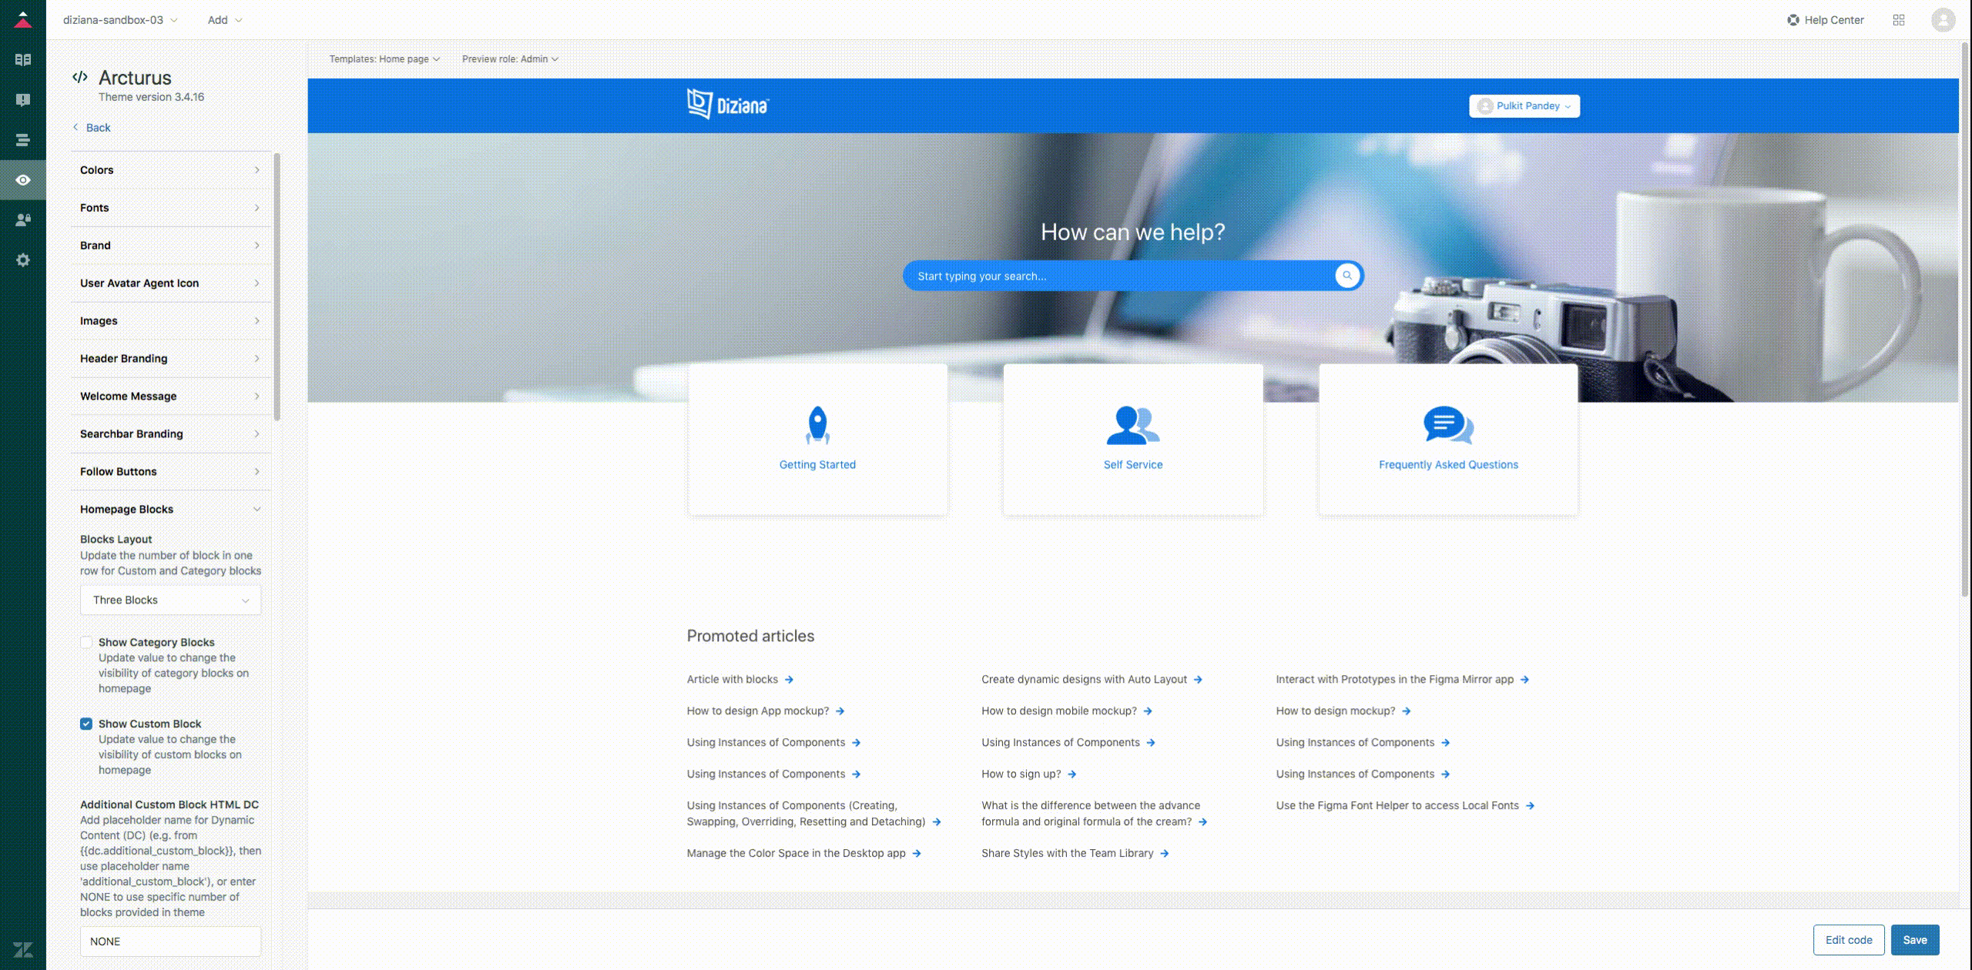This screenshot has width=1972, height=970.
Task: Open the Add menu in top bar
Action: 224,20
